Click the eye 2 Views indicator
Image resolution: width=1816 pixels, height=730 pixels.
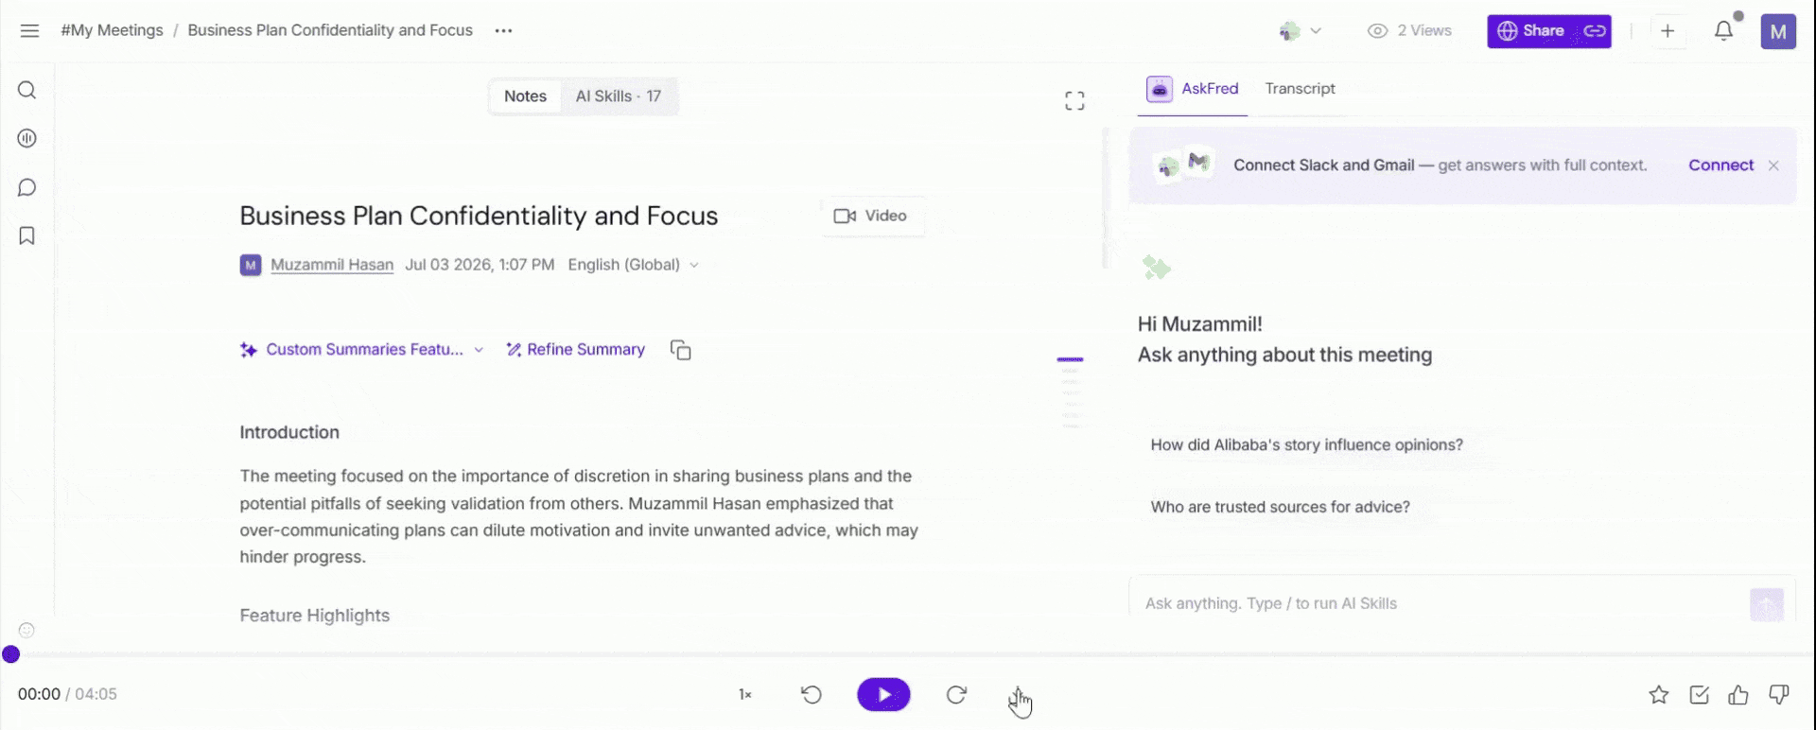point(1409,30)
